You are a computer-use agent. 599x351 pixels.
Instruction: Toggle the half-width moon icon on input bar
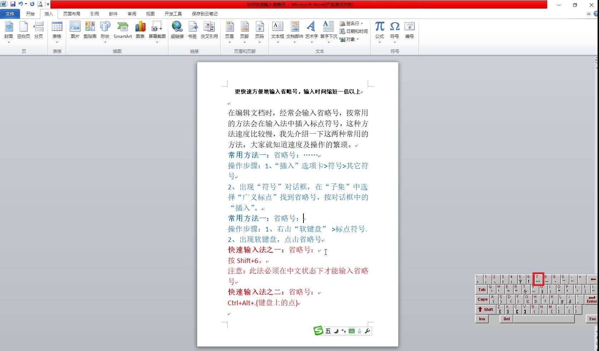point(336,331)
